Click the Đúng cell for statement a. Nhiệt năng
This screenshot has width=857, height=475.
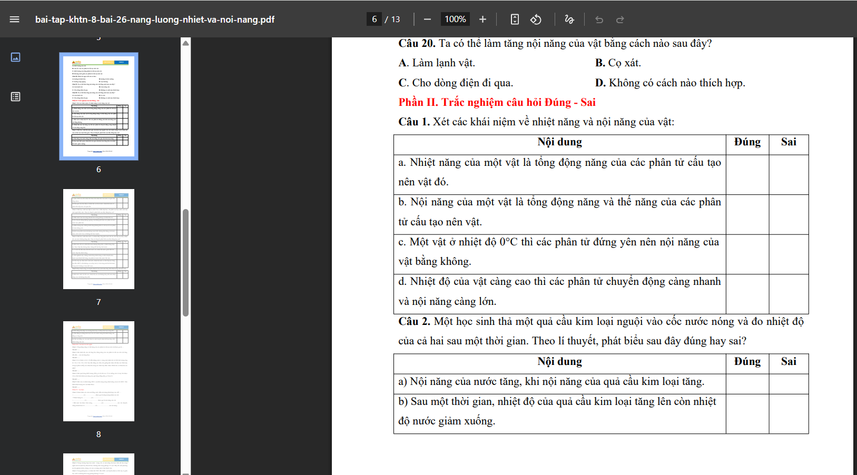tap(747, 174)
